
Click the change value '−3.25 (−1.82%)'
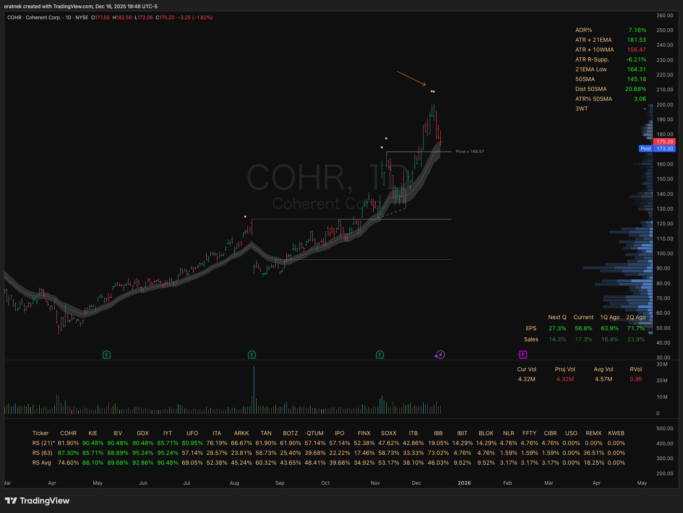point(195,18)
